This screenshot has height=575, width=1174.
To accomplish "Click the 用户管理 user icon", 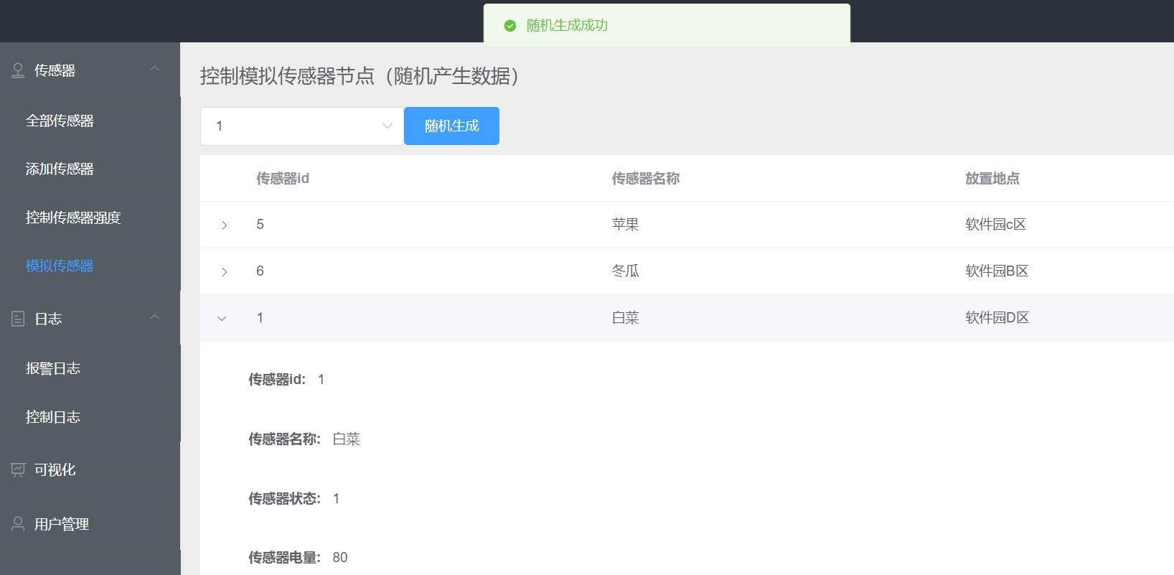I will click(18, 524).
